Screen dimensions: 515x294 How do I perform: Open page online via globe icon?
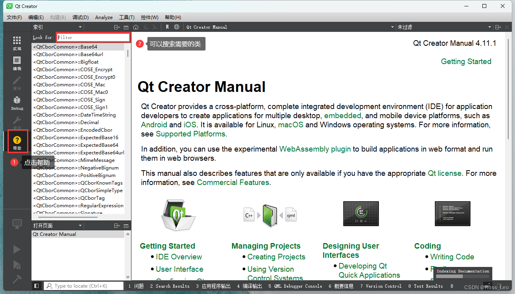[x=176, y=27]
